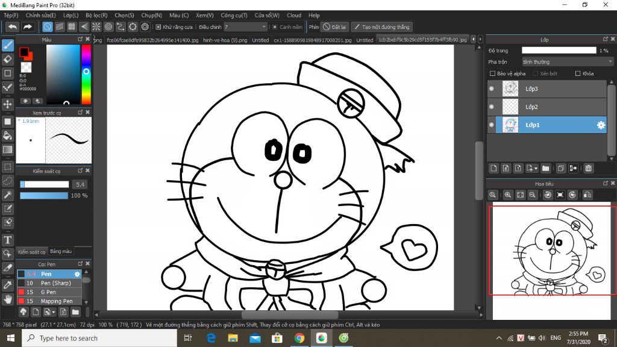Toggle the Khử răng cưa anti-aliasing checkbox
The width and height of the screenshot is (617, 347).
click(158, 27)
